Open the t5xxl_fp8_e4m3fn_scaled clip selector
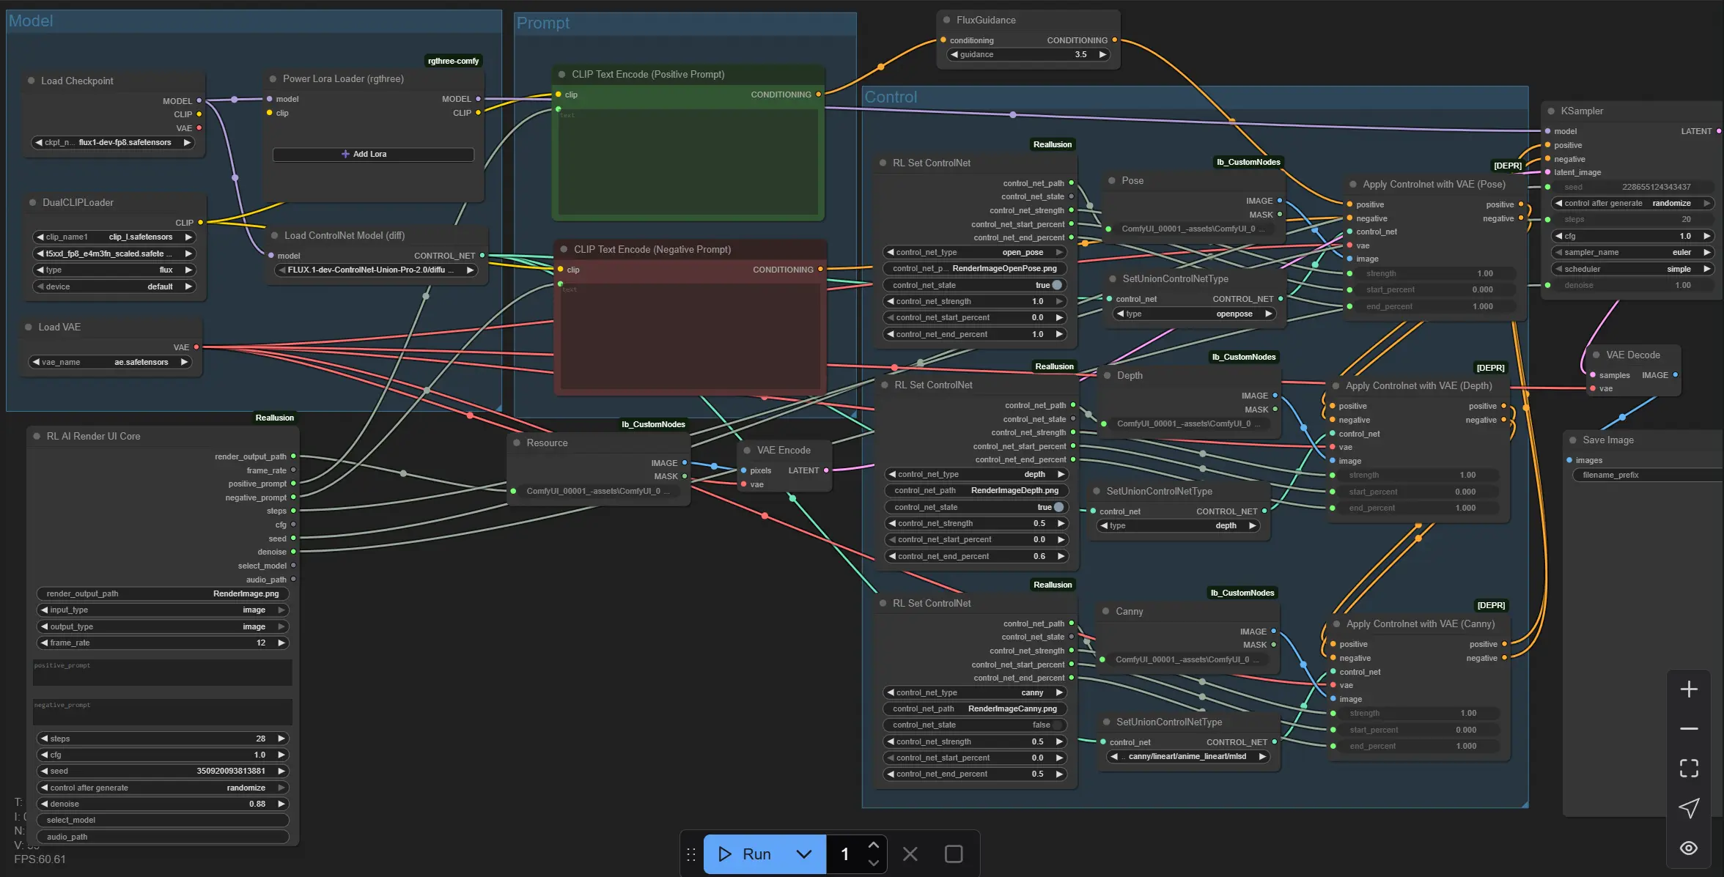 pyautogui.click(x=114, y=254)
